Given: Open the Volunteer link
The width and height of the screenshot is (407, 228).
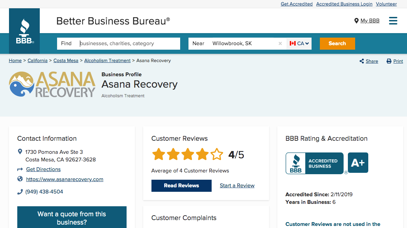Looking at the screenshot, I should (386, 4).
